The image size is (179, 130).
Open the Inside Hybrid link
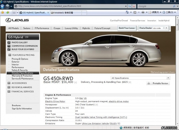(x=164, y=20)
